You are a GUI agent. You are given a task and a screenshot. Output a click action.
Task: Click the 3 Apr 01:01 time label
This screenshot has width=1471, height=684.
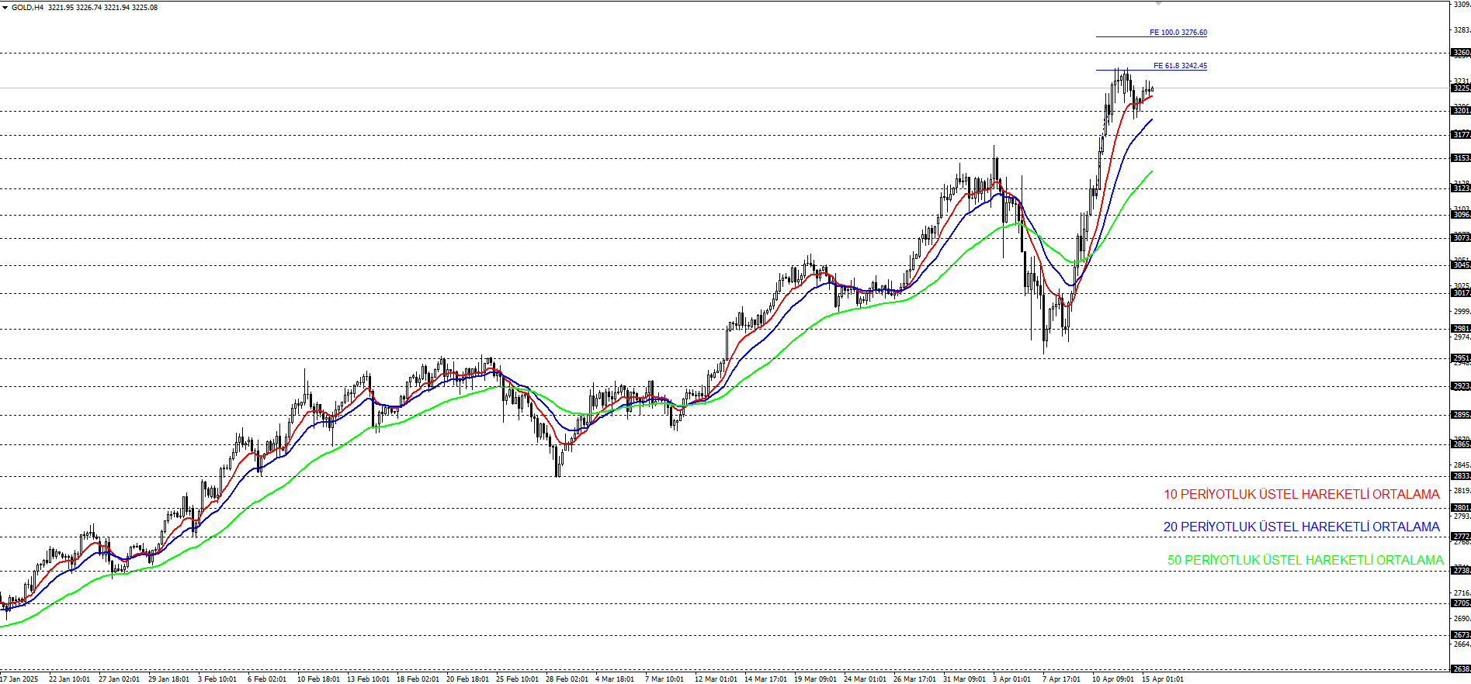click(1012, 679)
